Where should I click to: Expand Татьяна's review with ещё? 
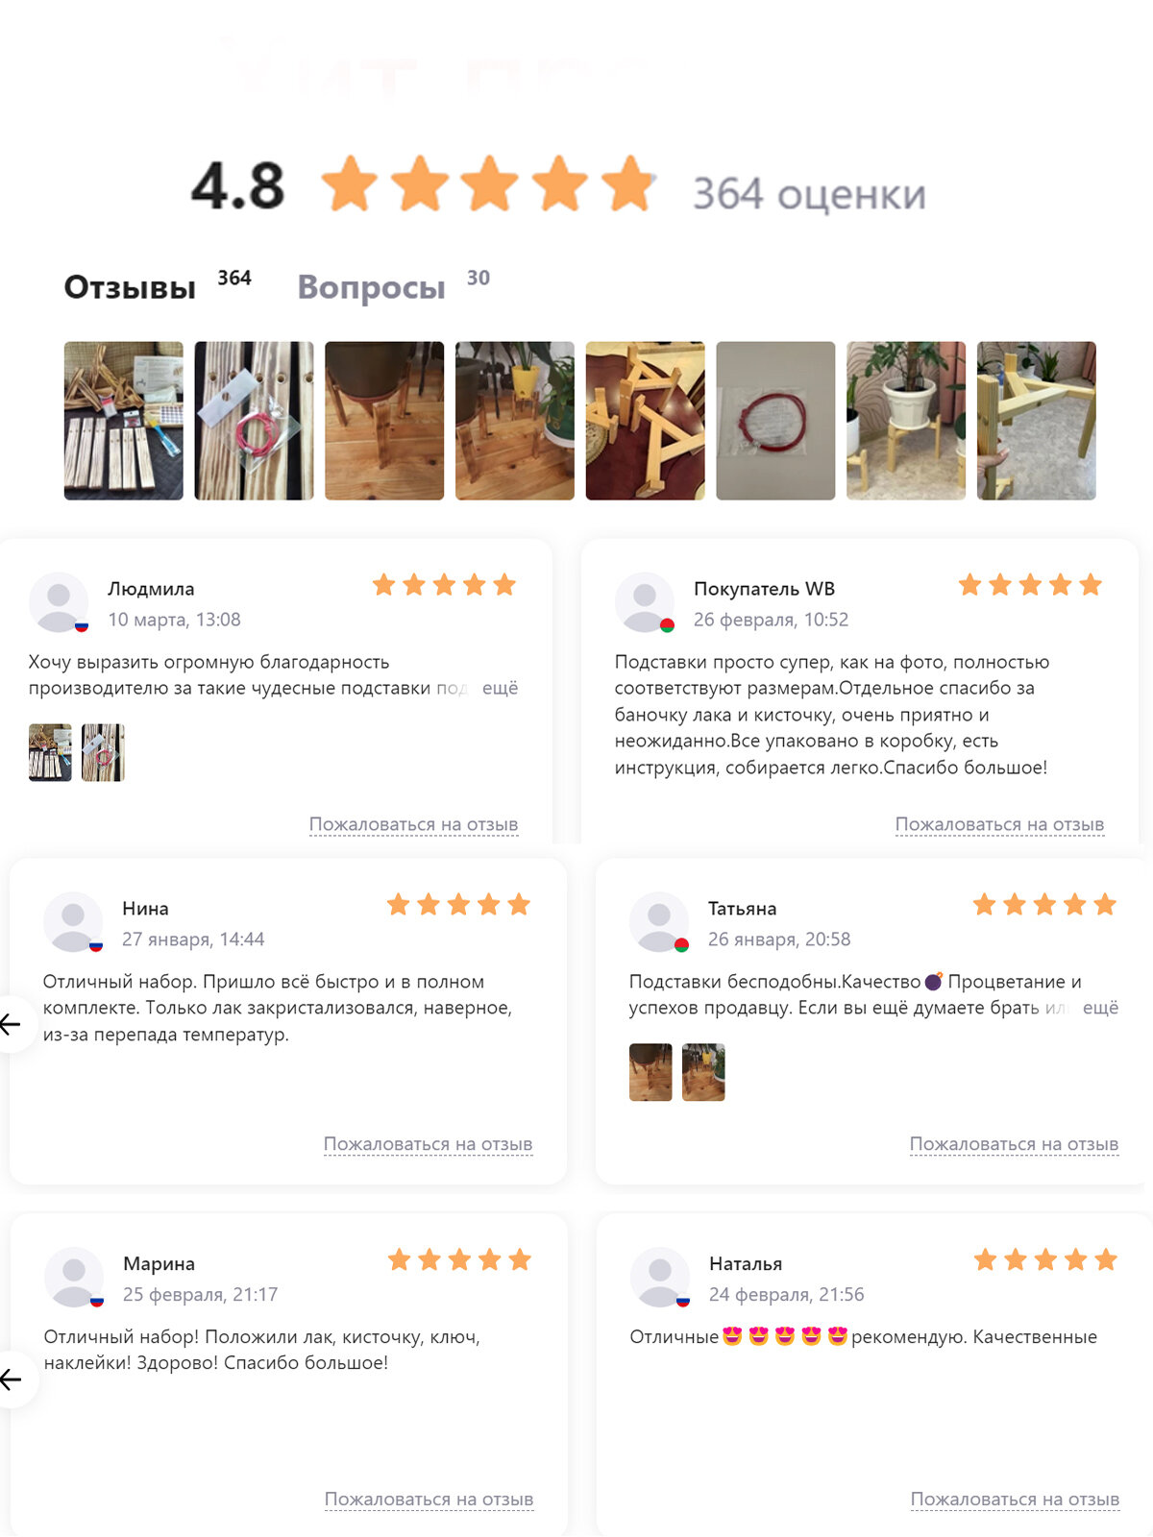point(1100,1008)
